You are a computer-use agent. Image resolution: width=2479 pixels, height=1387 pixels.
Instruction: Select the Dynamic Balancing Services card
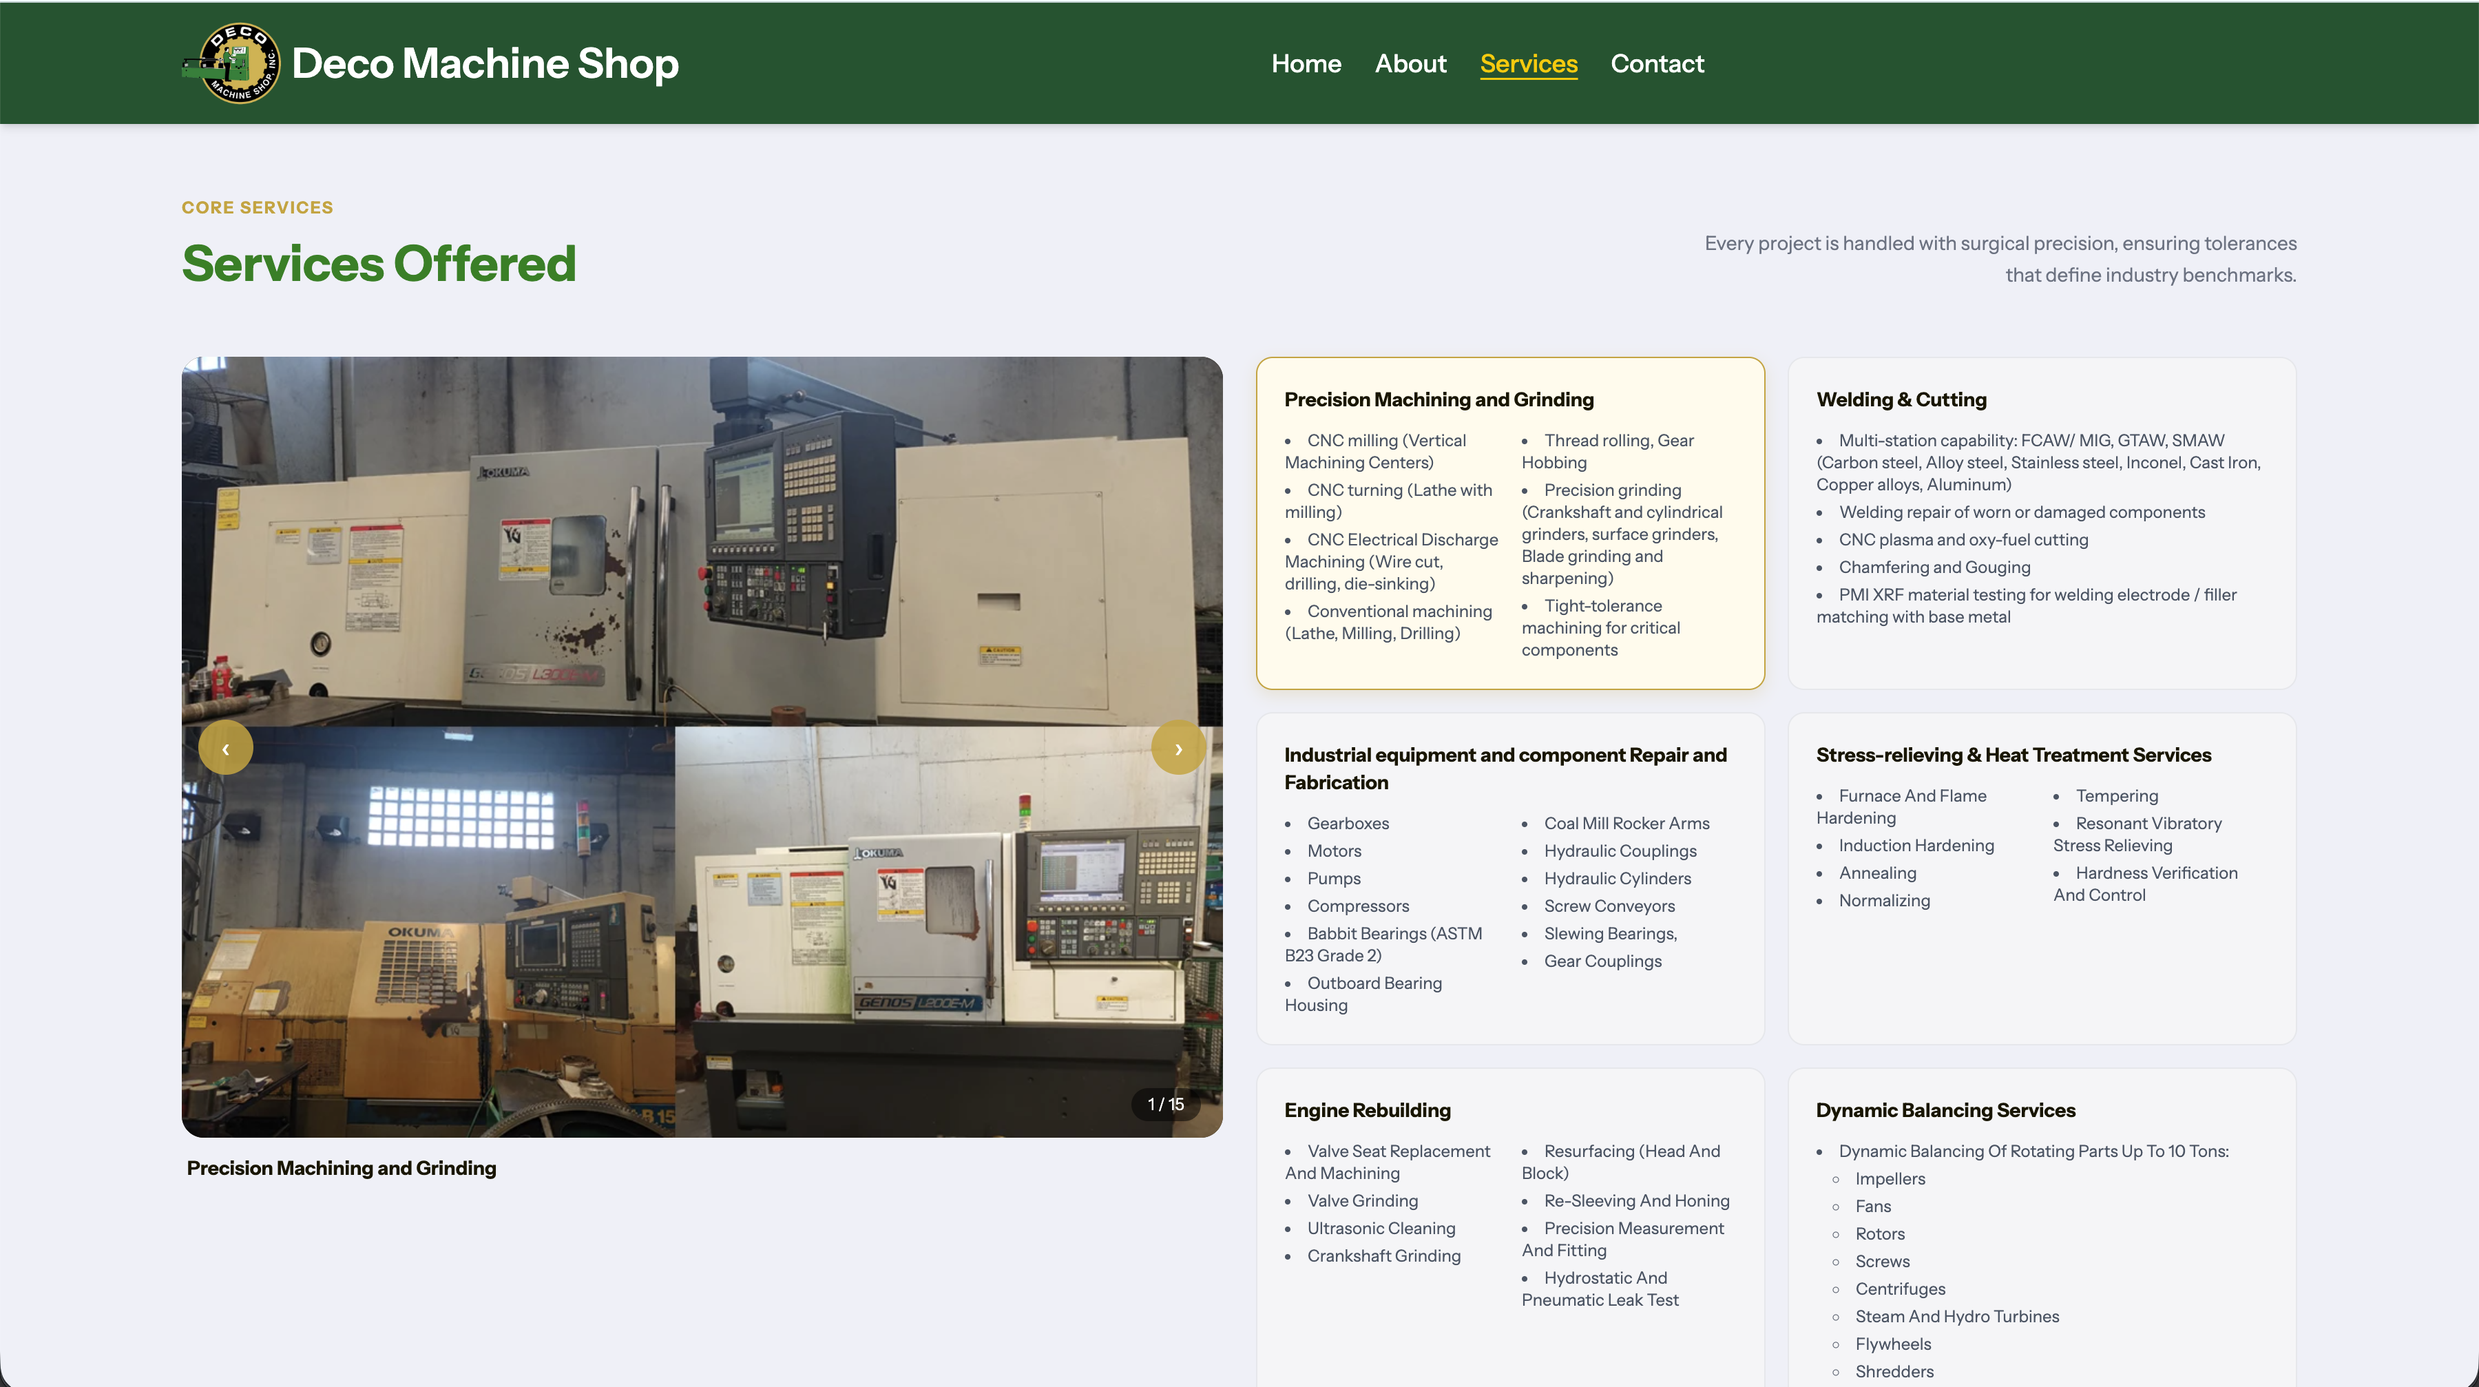point(2041,1227)
